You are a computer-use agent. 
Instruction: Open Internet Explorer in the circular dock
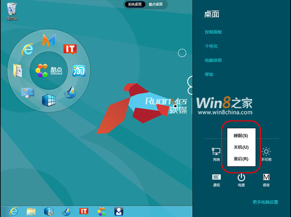(x=28, y=49)
